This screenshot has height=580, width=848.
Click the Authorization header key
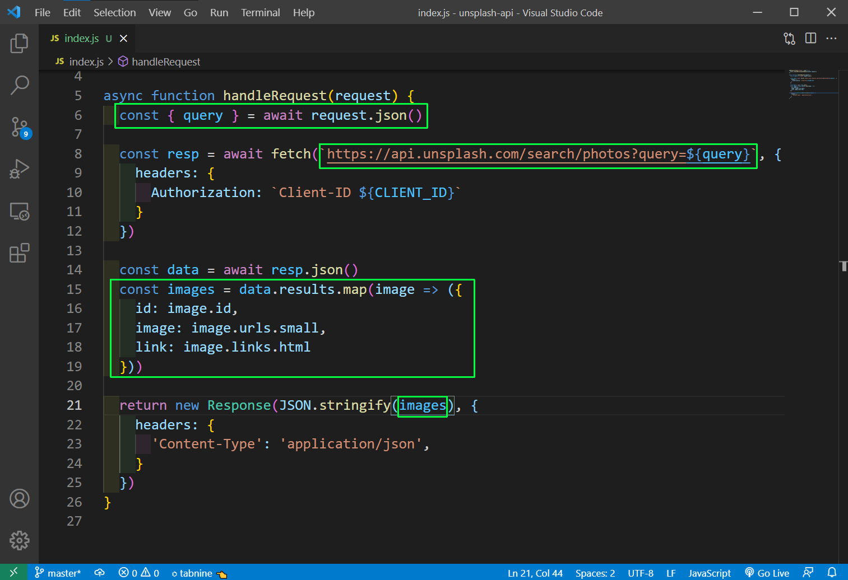203,193
